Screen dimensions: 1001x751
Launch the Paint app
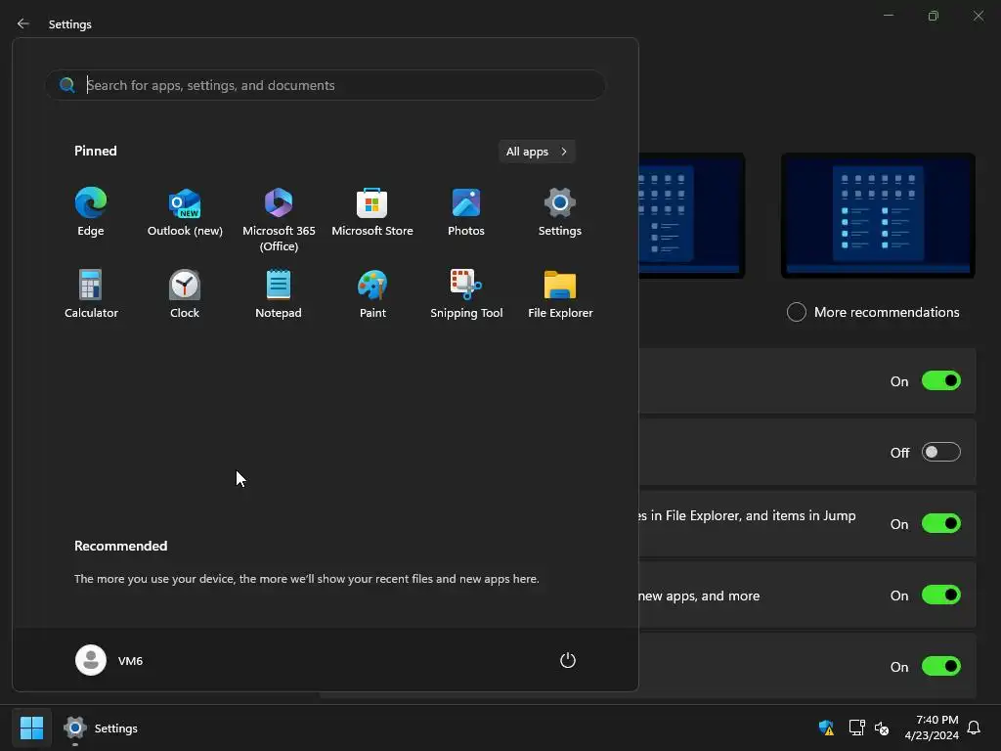click(372, 293)
